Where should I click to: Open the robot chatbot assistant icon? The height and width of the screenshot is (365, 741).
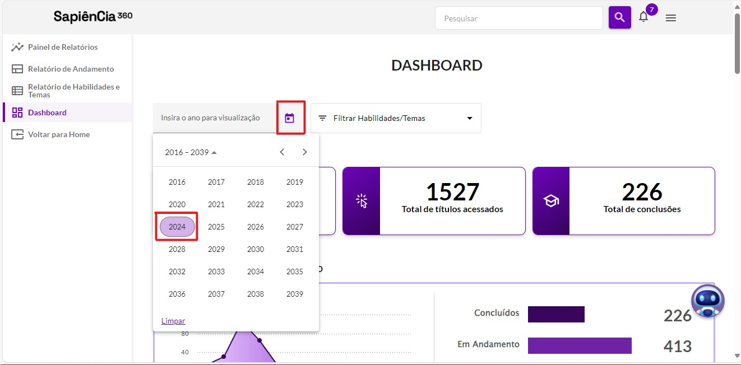[x=707, y=301]
